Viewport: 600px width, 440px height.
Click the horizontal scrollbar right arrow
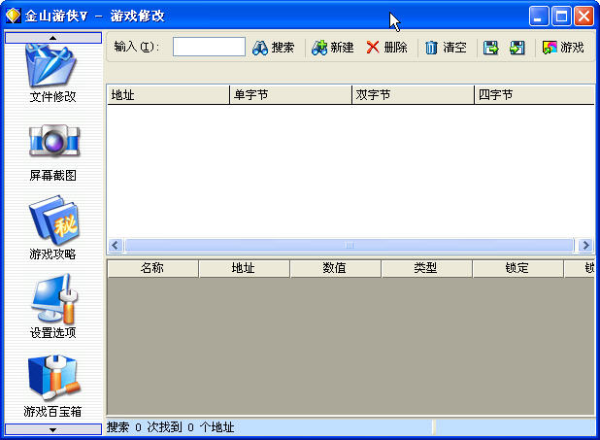point(584,245)
